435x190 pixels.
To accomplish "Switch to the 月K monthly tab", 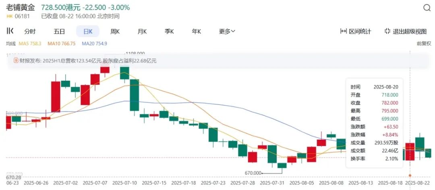I will [142, 31].
